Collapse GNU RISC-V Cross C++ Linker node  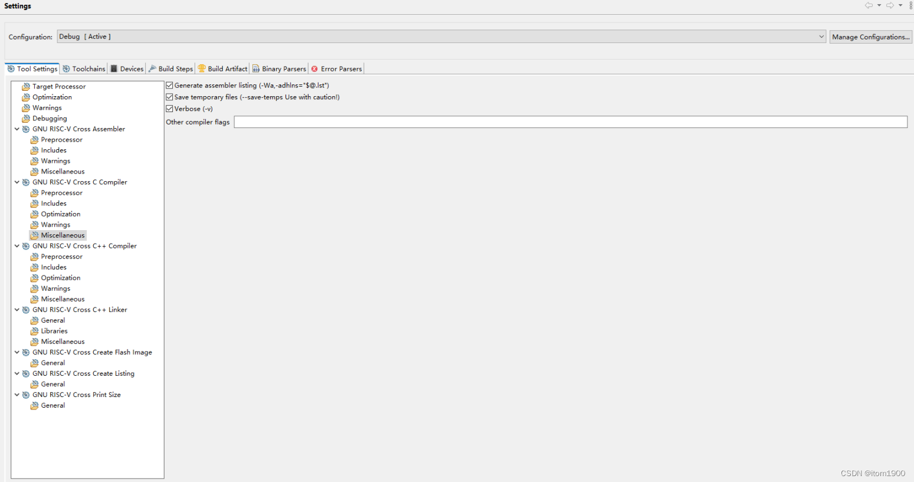point(17,310)
